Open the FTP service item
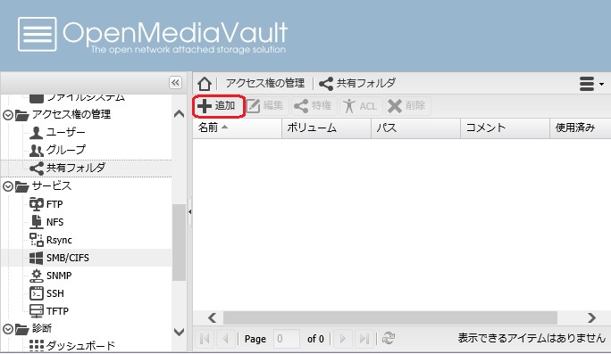 54,204
